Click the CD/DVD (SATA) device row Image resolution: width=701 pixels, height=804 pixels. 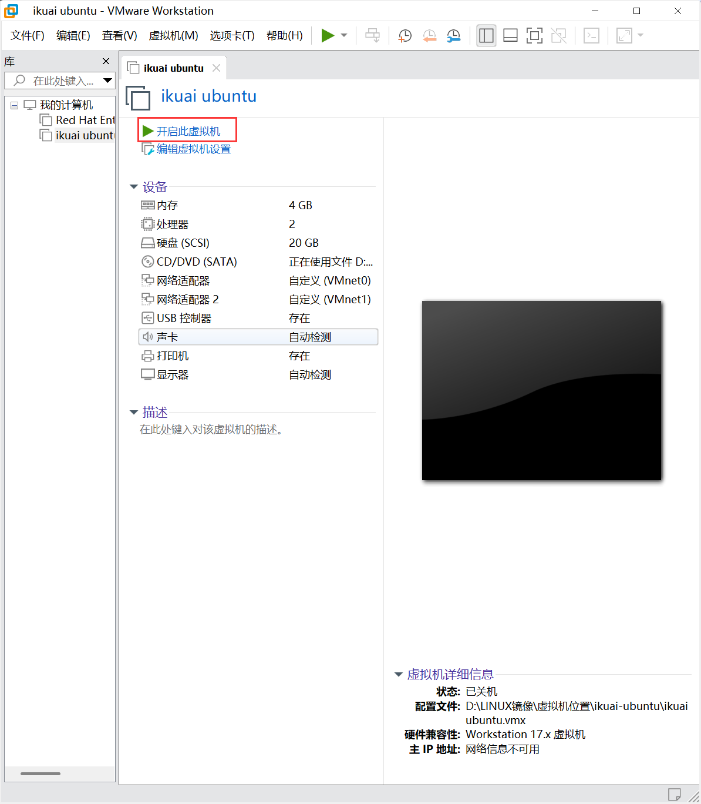point(258,262)
